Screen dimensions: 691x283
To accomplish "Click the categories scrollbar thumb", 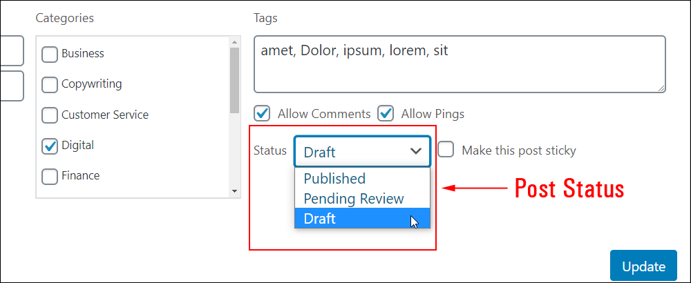I will click(x=234, y=80).
